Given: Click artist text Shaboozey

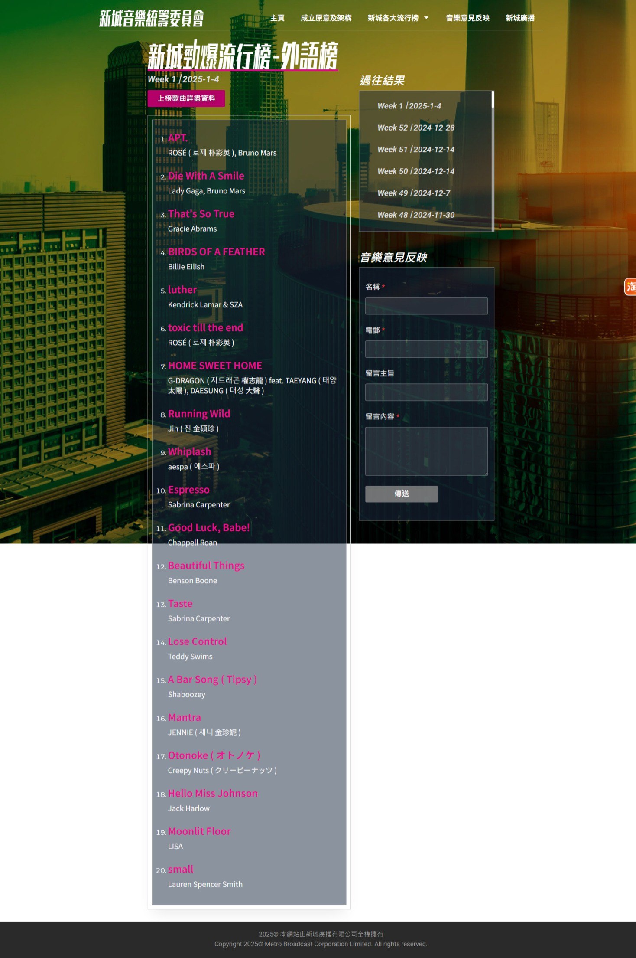Looking at the screenshot, I should [187, 694].
